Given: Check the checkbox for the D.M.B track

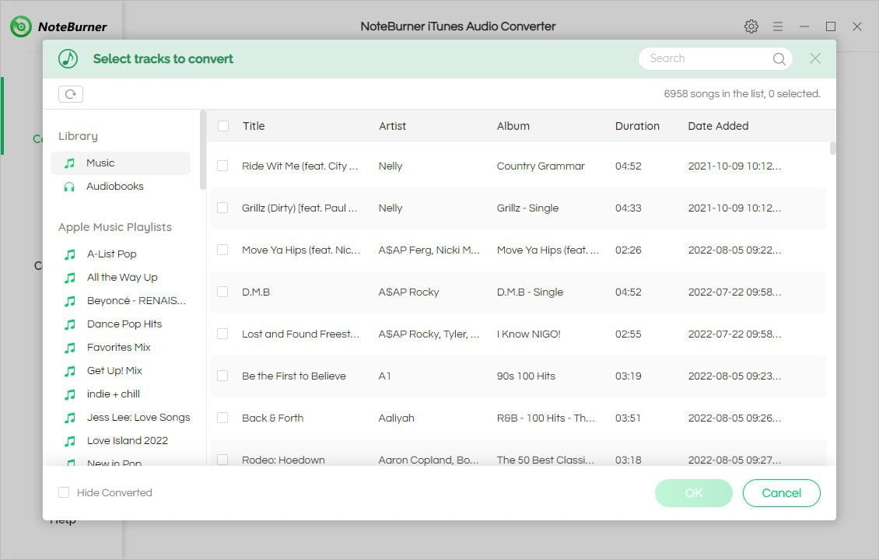Looking at the screenshot, I should click(222, 292).
